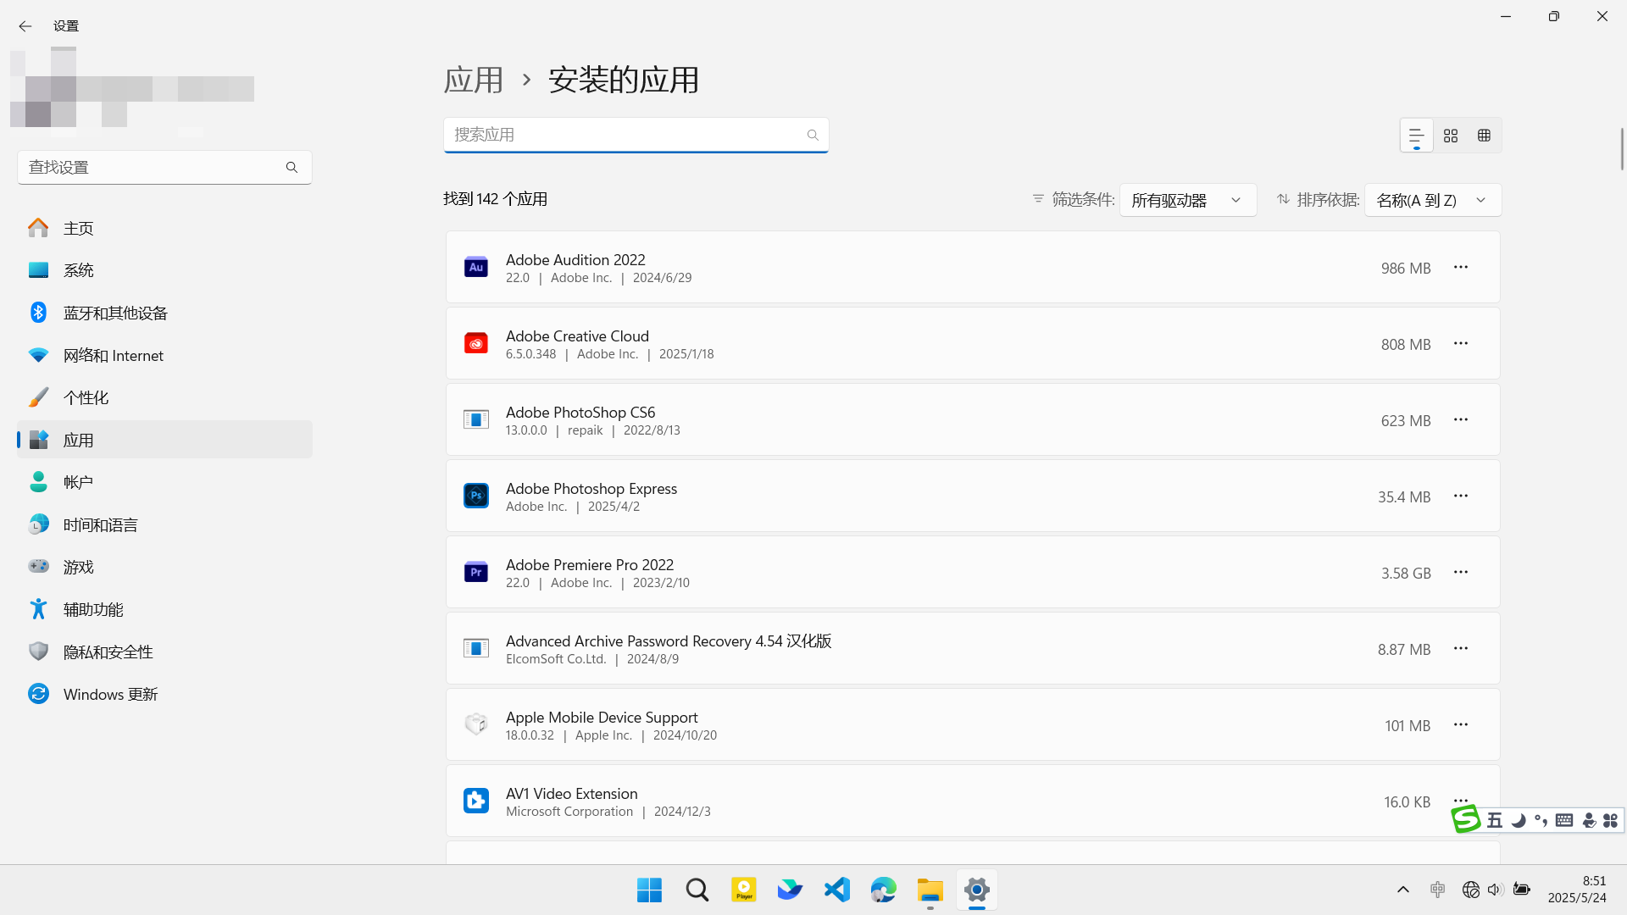Open Visual Studio Code from taskbar
Screen dimensions: 1627x915
coord(837,890)
